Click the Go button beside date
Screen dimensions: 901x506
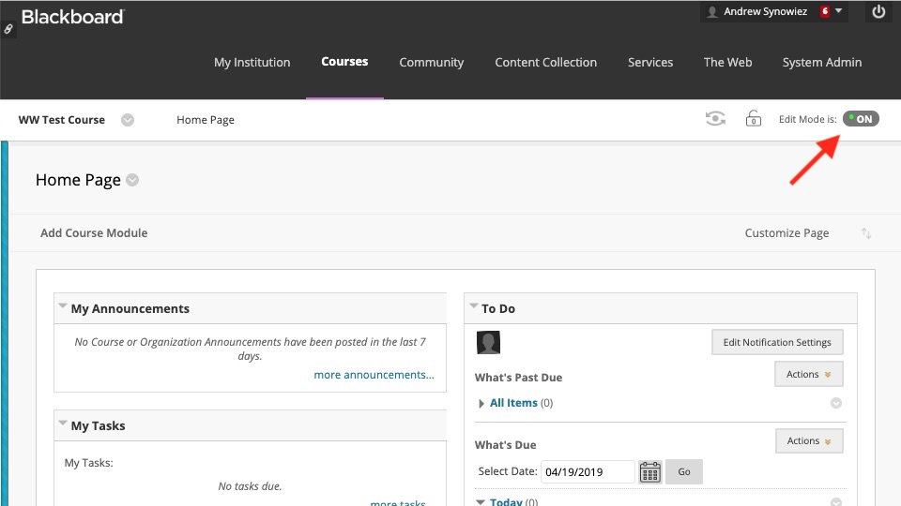(x=684, y=471)
